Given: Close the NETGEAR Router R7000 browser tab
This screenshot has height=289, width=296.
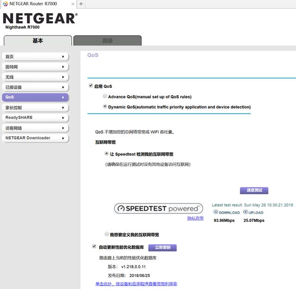Looking at the screenshot, I should coord(73,4).
